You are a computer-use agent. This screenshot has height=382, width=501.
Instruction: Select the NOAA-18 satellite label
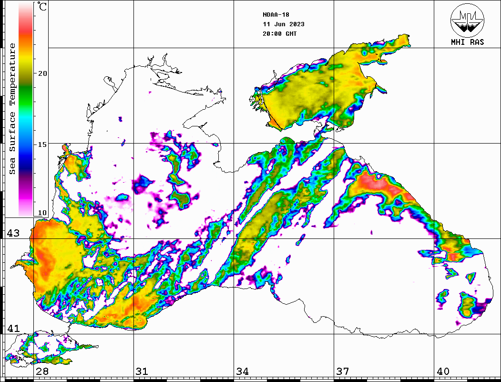(276, 15)
